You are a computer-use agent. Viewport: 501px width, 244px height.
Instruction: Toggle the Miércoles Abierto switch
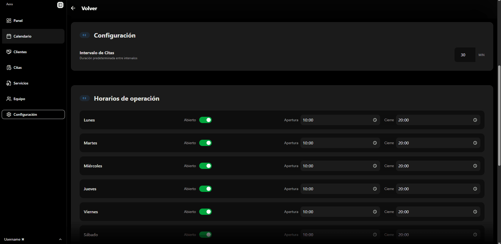(205, 166)
